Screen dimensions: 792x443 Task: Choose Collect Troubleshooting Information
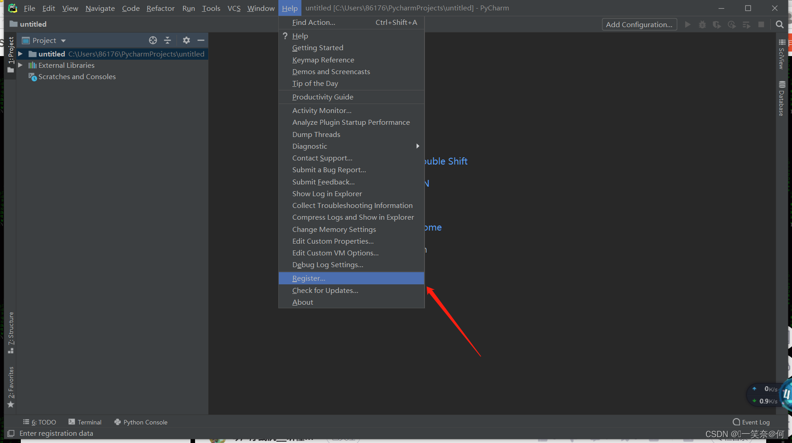(x=352, y=205)
